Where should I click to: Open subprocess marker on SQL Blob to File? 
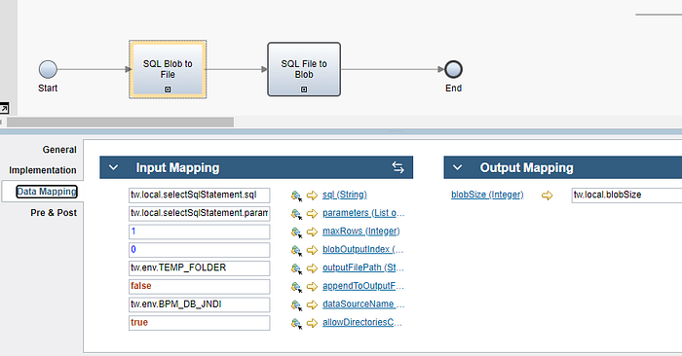(x=168, y=89)
